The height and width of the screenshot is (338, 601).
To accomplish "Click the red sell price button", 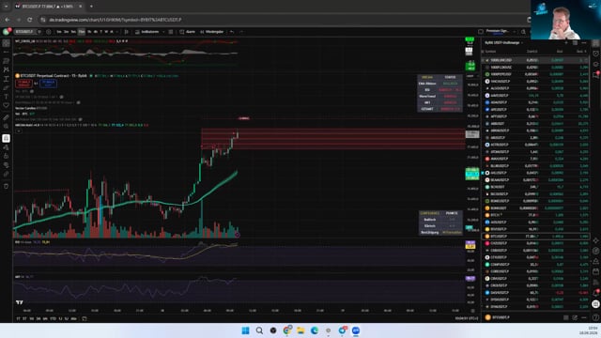I will (23, 84).
